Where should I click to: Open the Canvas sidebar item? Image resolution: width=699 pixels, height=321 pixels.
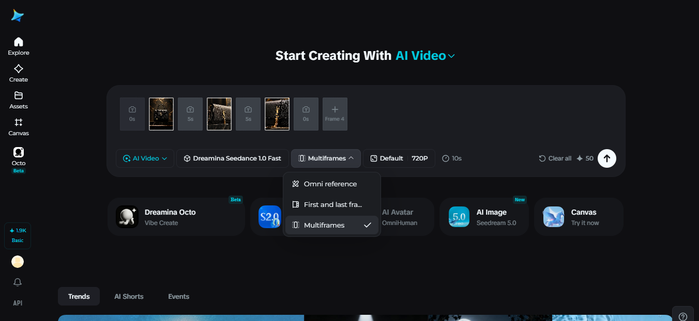coord(19,127)
